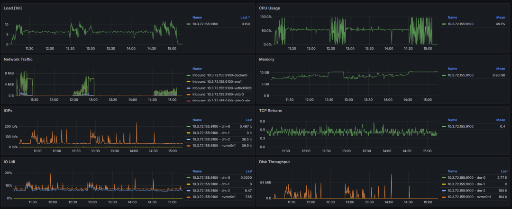Click orange nvme0n1 swatch in IO Util legend
This screenshot has height=209, width=512.
point(188,197)
